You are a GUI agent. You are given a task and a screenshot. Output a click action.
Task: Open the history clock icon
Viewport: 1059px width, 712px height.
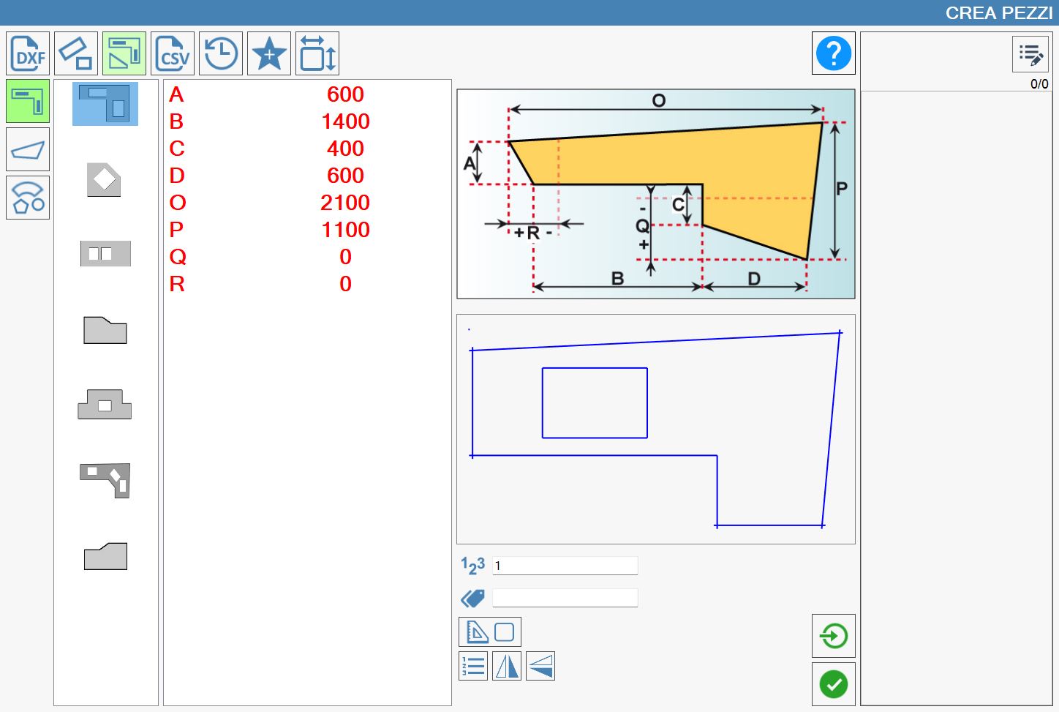click(221, 53)
